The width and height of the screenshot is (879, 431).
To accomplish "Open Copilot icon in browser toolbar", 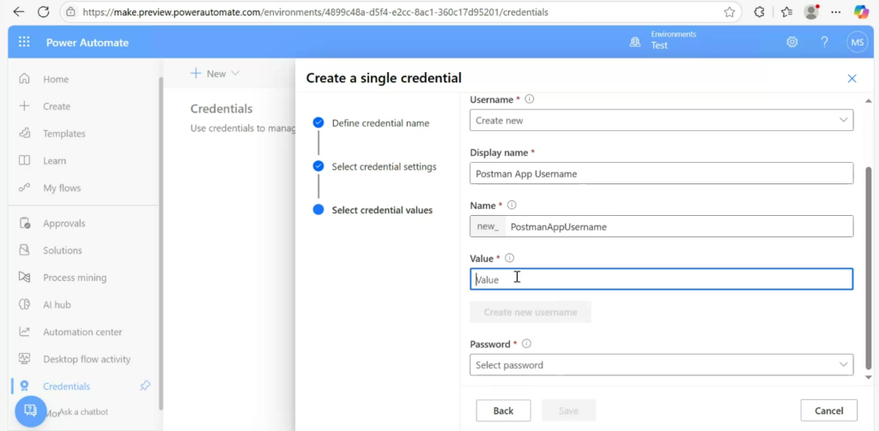I will click(861, 12).
